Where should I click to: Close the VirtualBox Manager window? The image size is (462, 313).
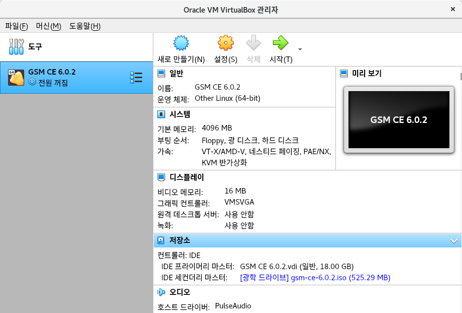[x=453, y=10]
